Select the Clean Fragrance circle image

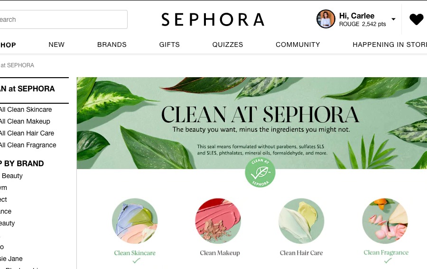tap(385, 221)
